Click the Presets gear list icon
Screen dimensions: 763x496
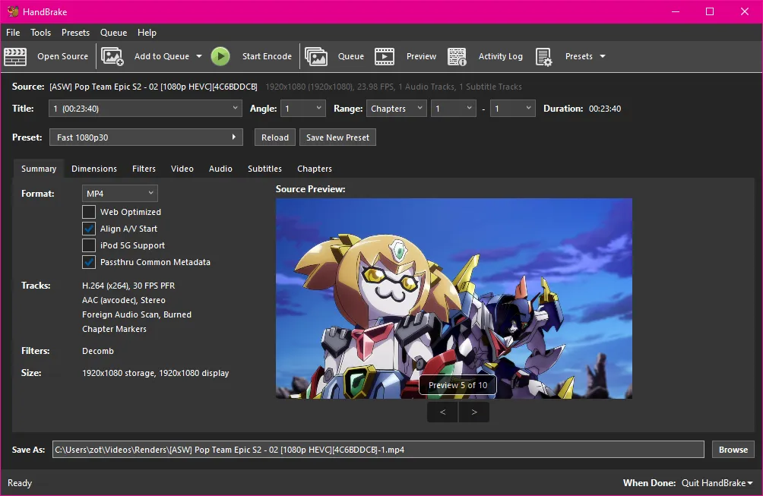click(x=543, y=56)
